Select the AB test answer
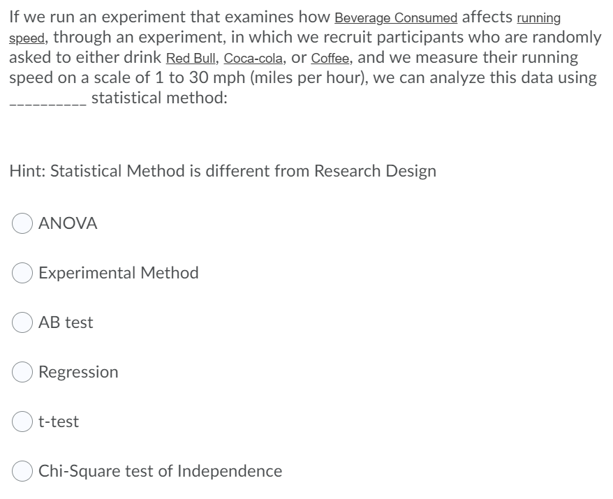The width and height of the screenshot is (613, 499). click(x=21, y=322)
